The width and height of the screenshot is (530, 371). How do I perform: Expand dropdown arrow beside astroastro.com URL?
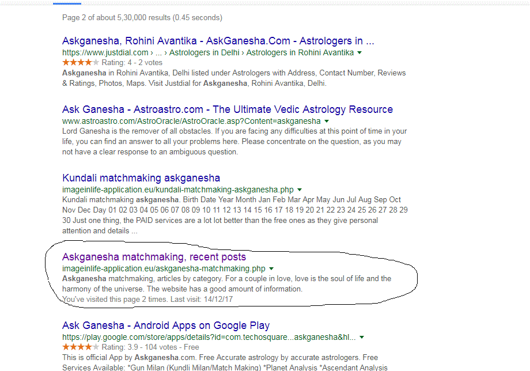327,122
